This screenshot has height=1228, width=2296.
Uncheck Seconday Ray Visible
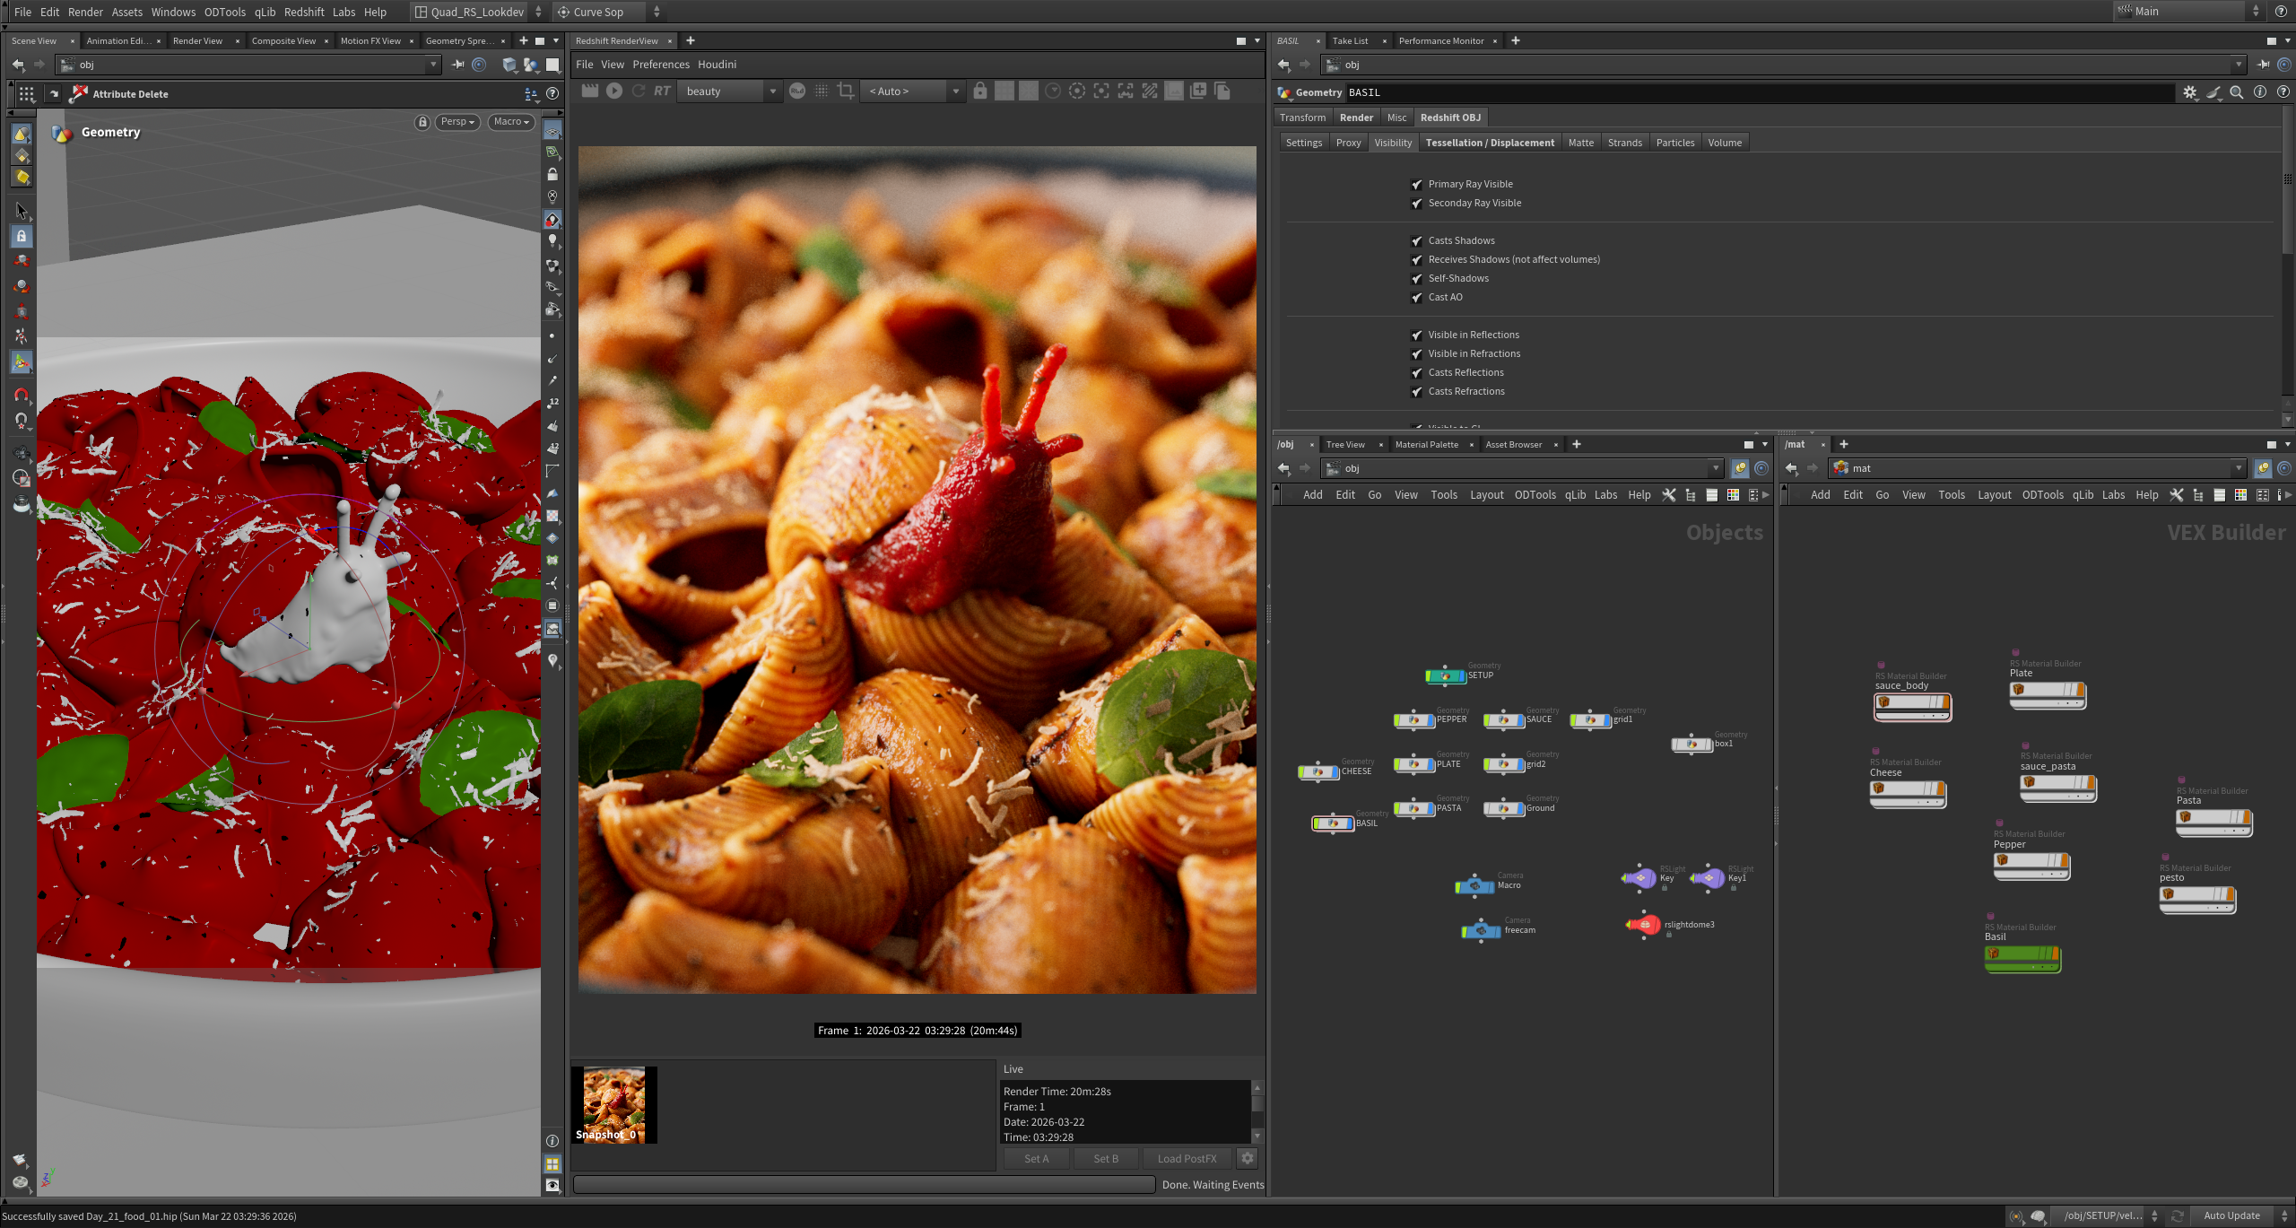[1417, 204]
